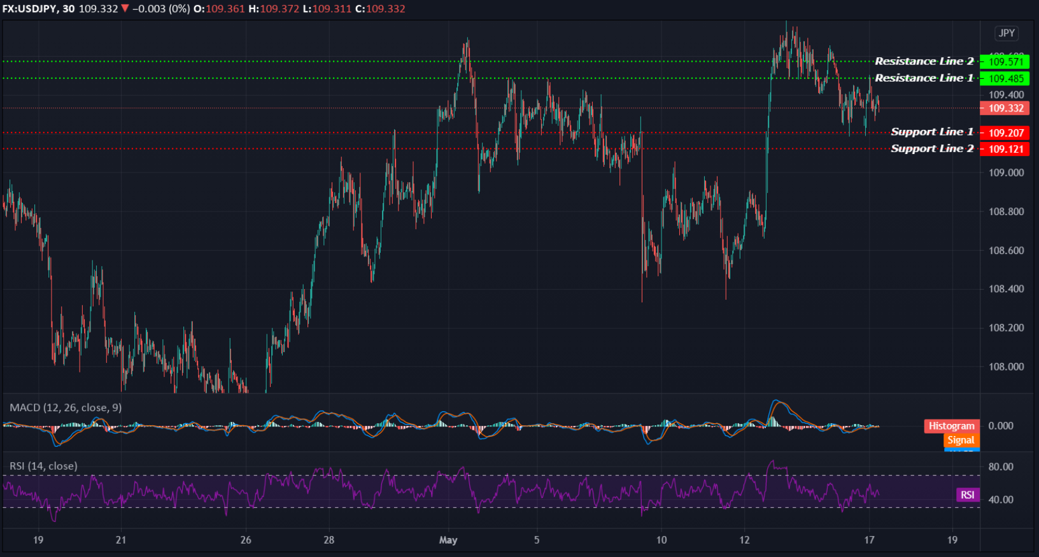Click the RSI (14, close) legend

pos(43,466)
